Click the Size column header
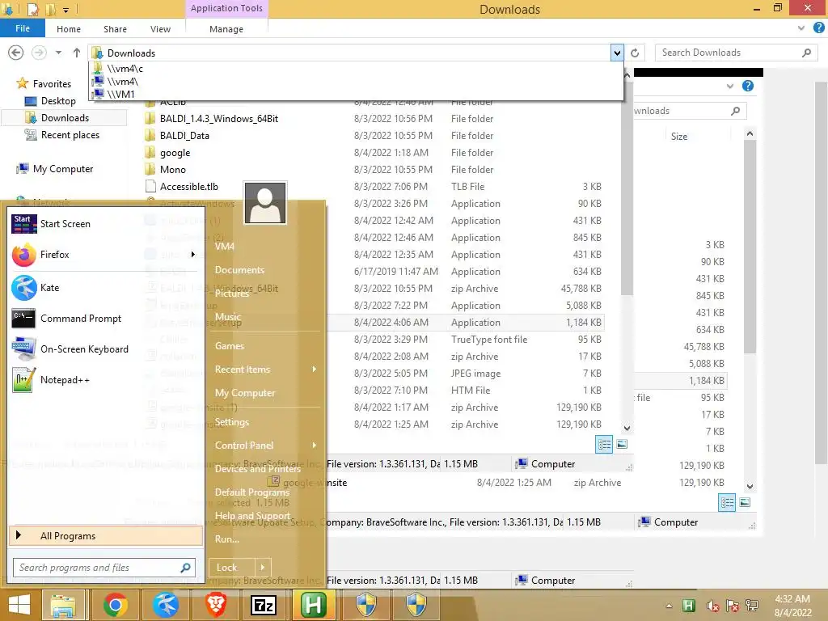Viewport: 828px width, 621px height. tap(679, 136)
